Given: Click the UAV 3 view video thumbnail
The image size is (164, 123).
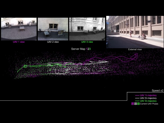Looking at the screenshot, I should click(87, 29).
